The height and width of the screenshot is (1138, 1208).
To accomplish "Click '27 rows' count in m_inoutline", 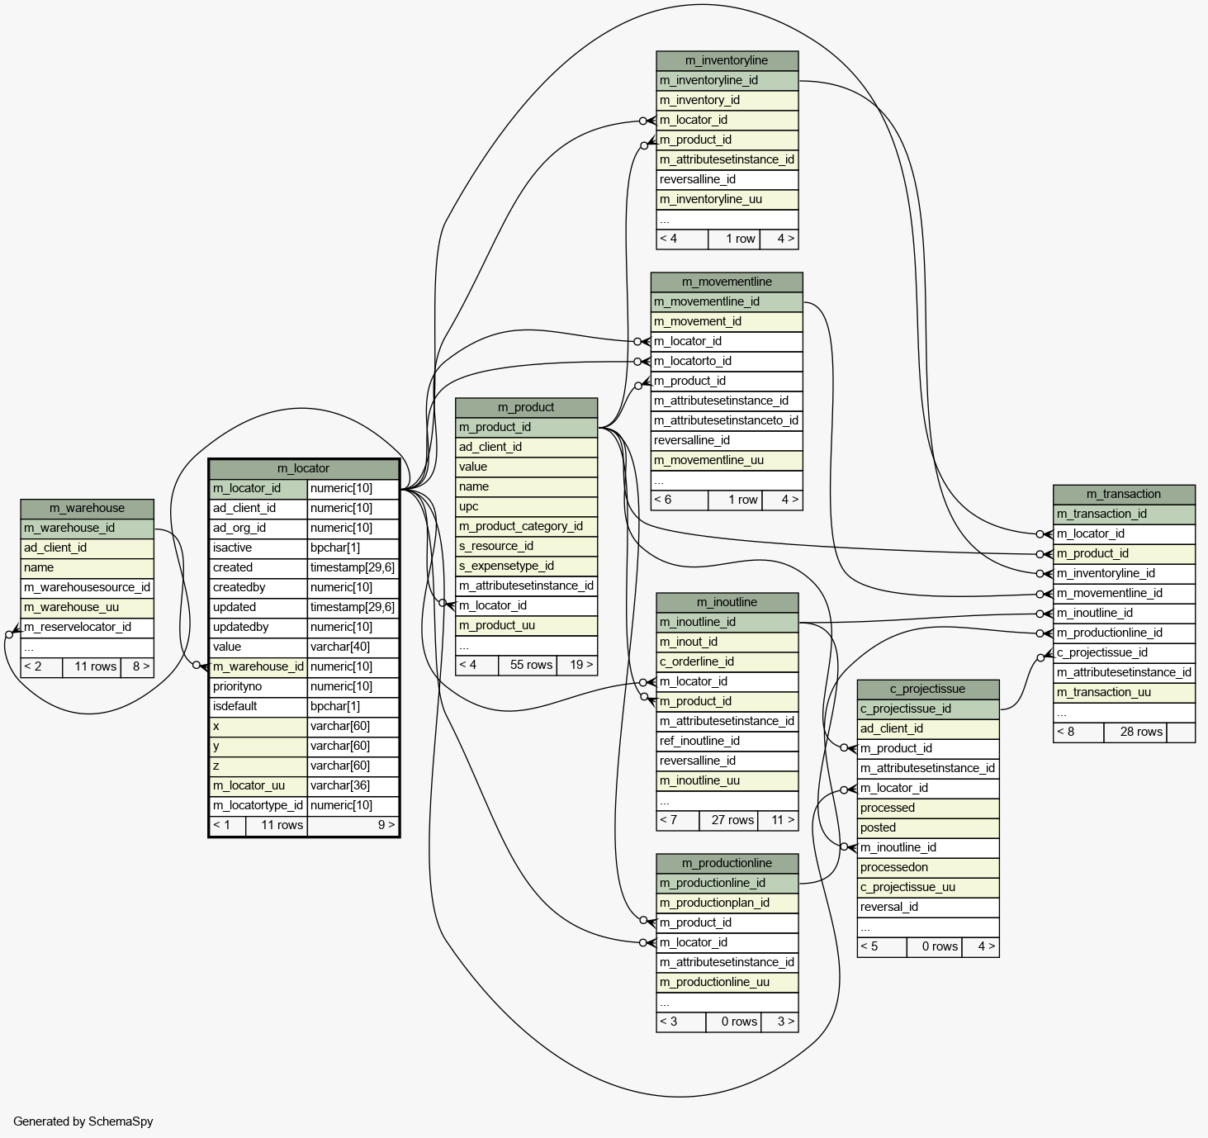I will point(729,820).
